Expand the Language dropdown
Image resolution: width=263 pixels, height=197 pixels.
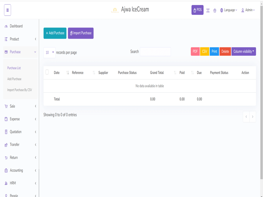click(229, 10)
